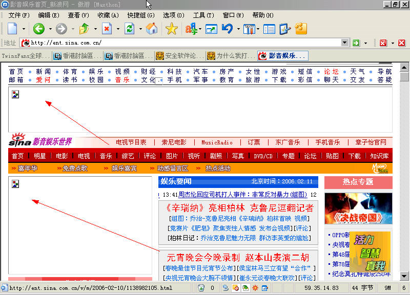The width and height of the screenshot is (410, 295).
Task: Switch to the 为什么我打 tab
Action: pos(231,56)
